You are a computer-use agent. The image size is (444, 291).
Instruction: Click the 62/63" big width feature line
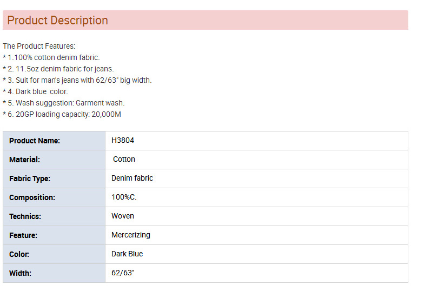[x=77, y=80]
